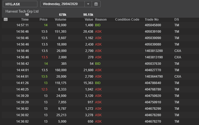Click the Trade No column header
199x125 pixels.
point(152,20)
